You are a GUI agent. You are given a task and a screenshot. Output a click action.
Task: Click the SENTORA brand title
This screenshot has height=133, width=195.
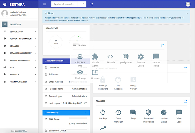pos(17,4)
